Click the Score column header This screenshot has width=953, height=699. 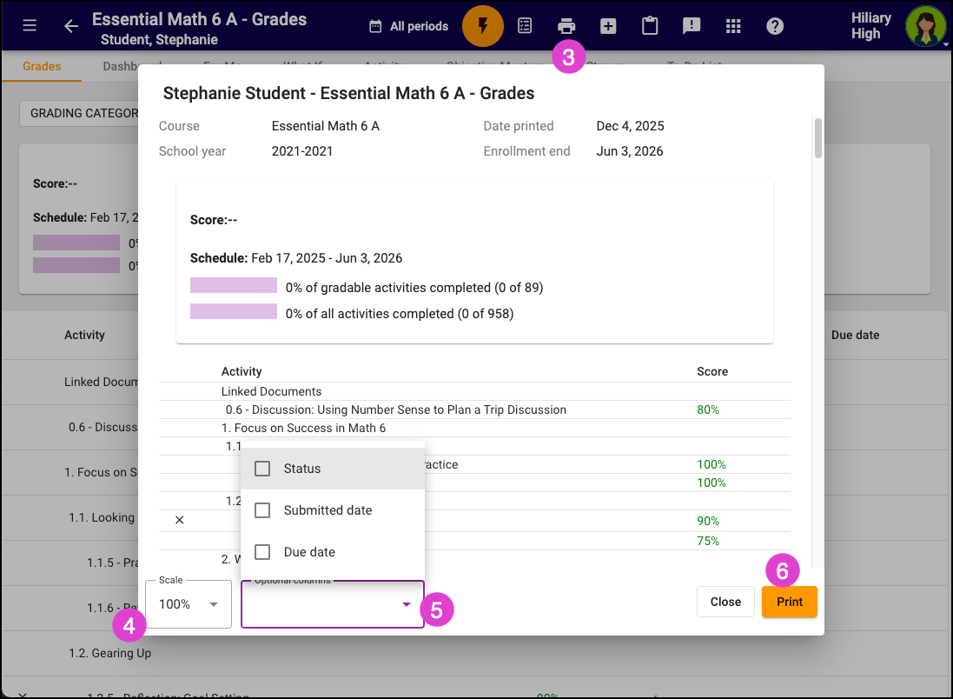(x=711, y=371)
